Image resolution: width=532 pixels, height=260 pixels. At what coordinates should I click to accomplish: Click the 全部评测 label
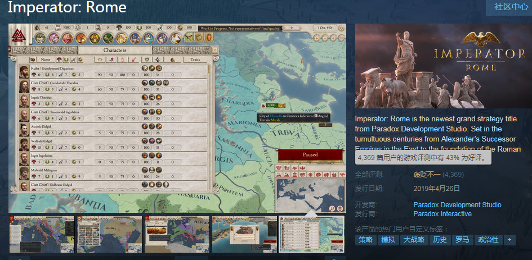(369, 175)
